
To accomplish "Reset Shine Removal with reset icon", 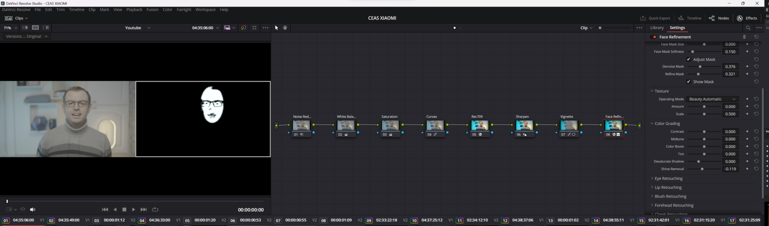I will (756, 169).
